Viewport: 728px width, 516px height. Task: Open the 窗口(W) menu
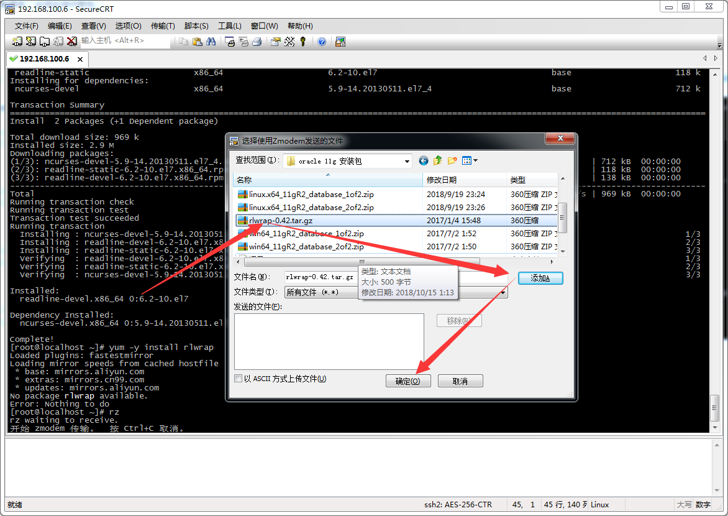click(264, 26)
